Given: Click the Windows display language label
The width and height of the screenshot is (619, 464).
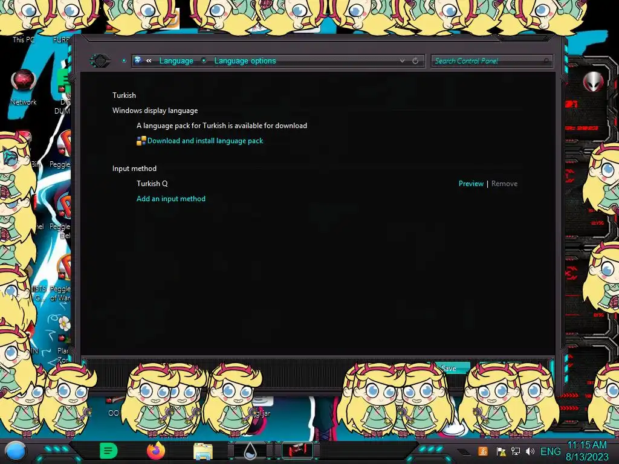Looking at the screenshot, I should coord(155,111).
